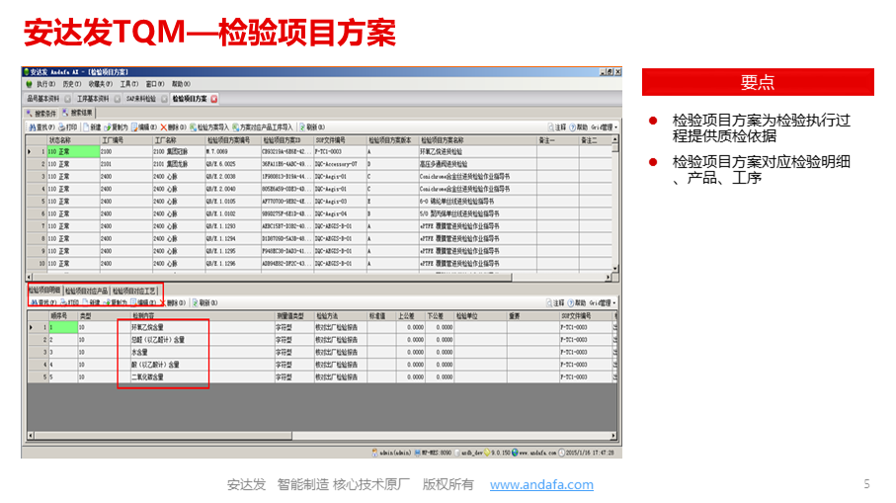
Task: Click 复制为 in the lower detail toolbar
Action: 116,302
